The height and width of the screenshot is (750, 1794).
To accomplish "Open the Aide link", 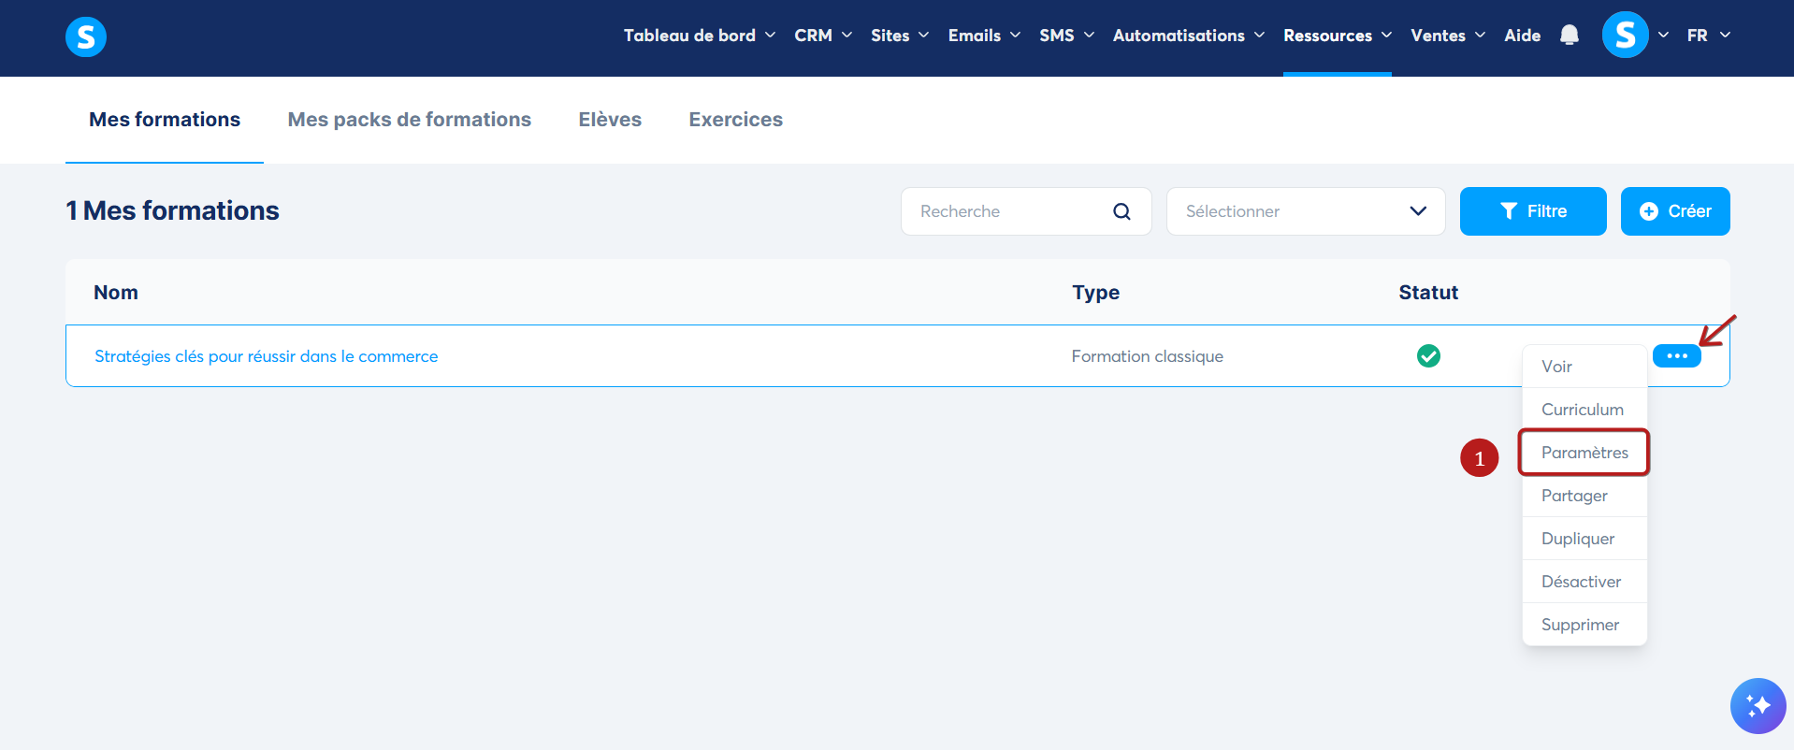I will (1523, 36).
